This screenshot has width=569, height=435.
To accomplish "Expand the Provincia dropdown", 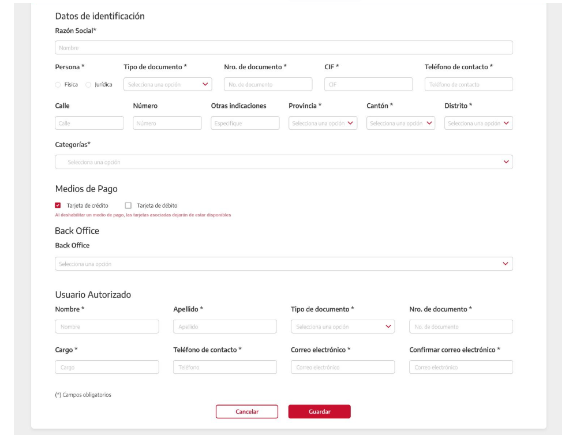I will point(323,123).
